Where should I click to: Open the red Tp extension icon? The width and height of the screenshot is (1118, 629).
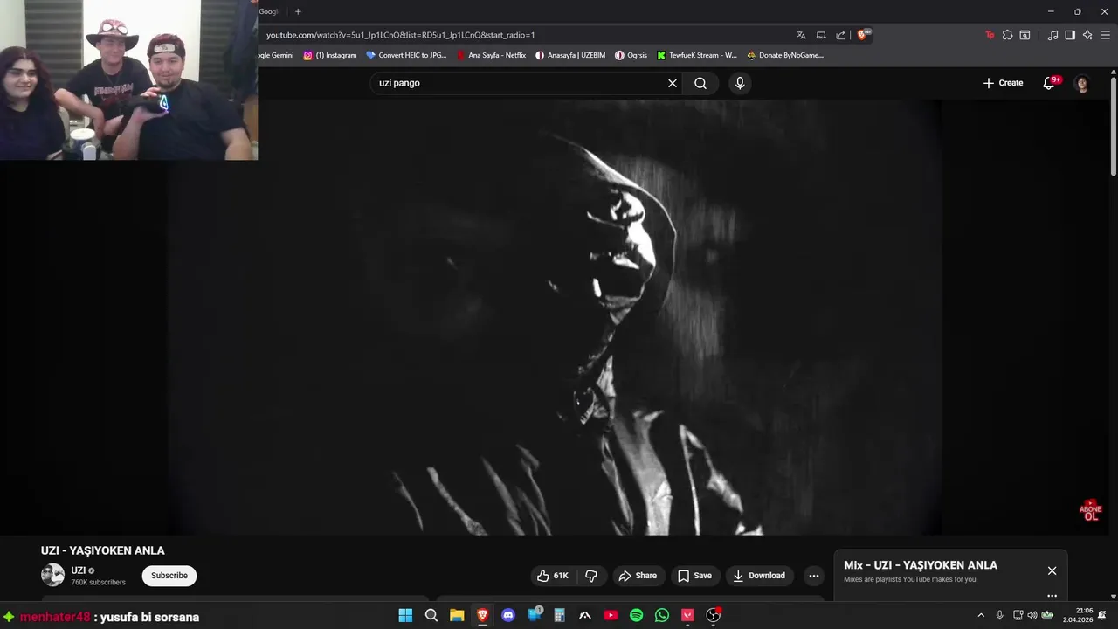click(x=989, y=35)
